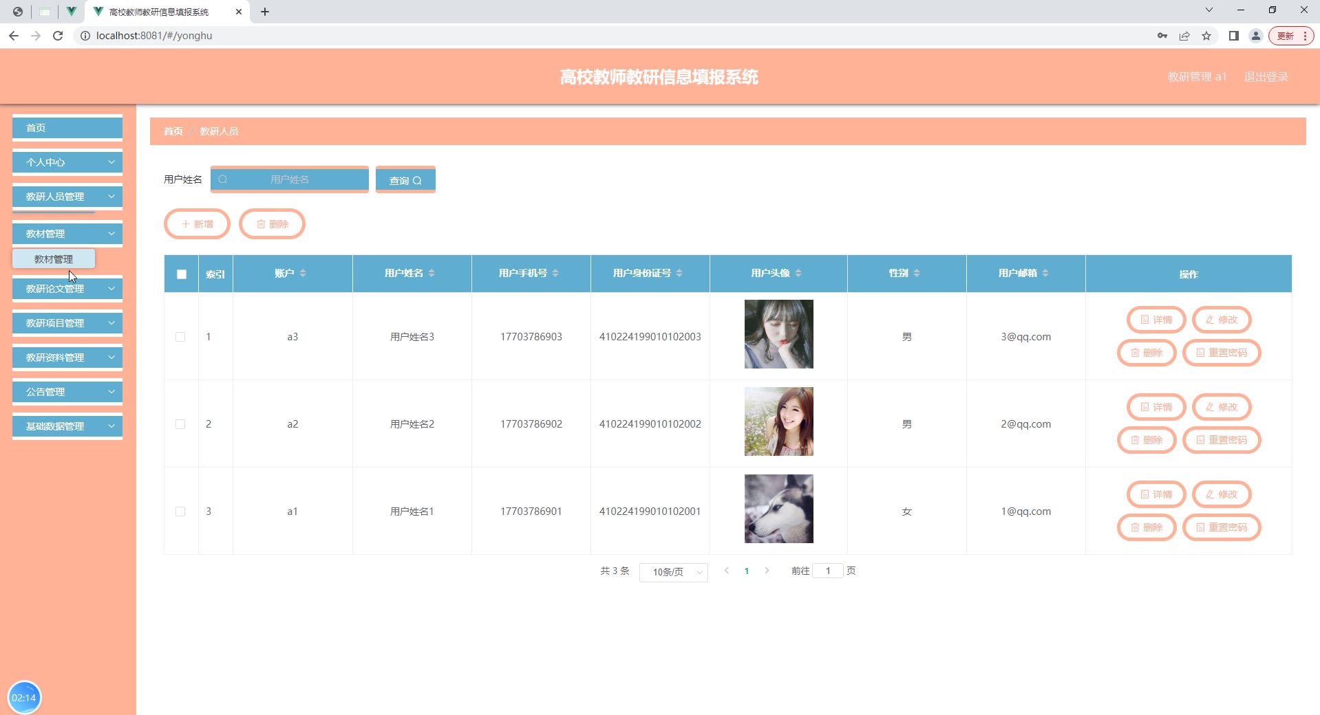Expand the 教研论文管理 sidebar menu
Screen dimensions: 1320x715
[x=67, y=289]
